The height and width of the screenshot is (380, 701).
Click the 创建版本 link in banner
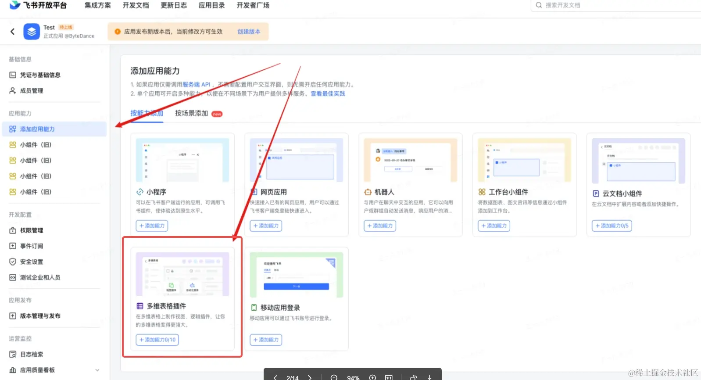click(x=249, y=32)
